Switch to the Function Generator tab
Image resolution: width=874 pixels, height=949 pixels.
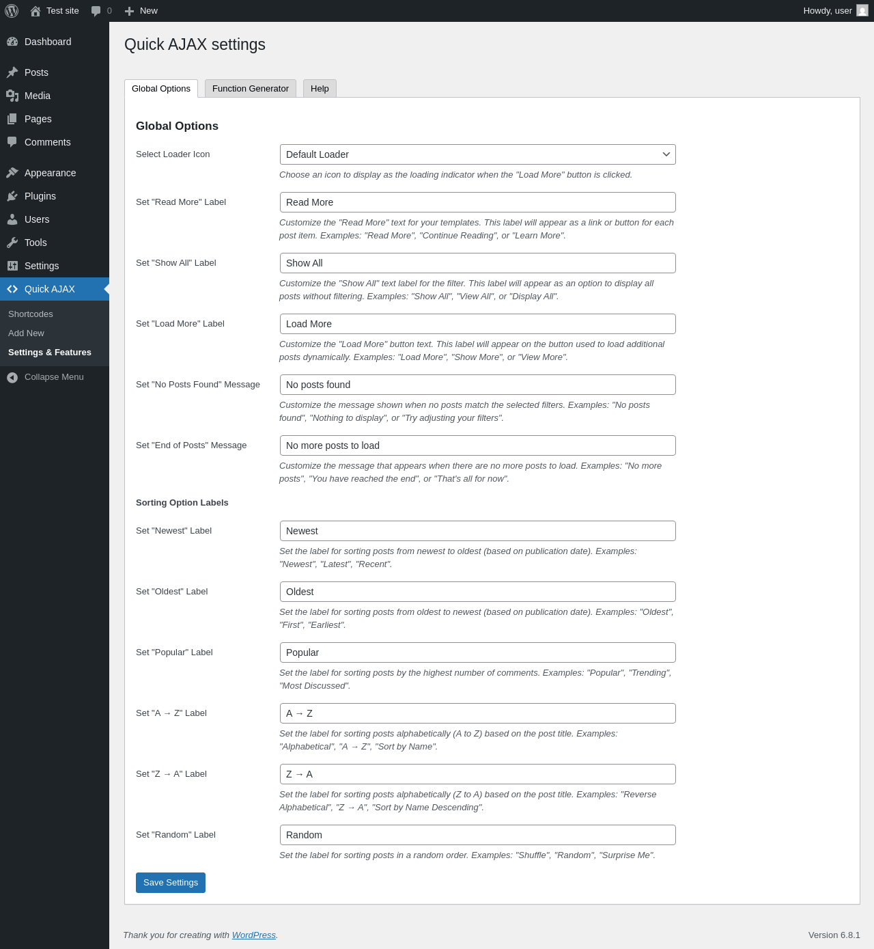(x=251, y=89)
